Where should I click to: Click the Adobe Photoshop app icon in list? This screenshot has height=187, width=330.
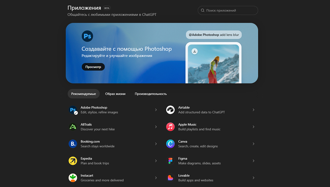[73, 110]
